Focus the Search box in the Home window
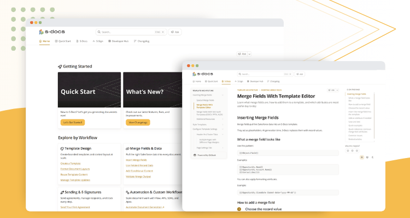 click(131, 32)
